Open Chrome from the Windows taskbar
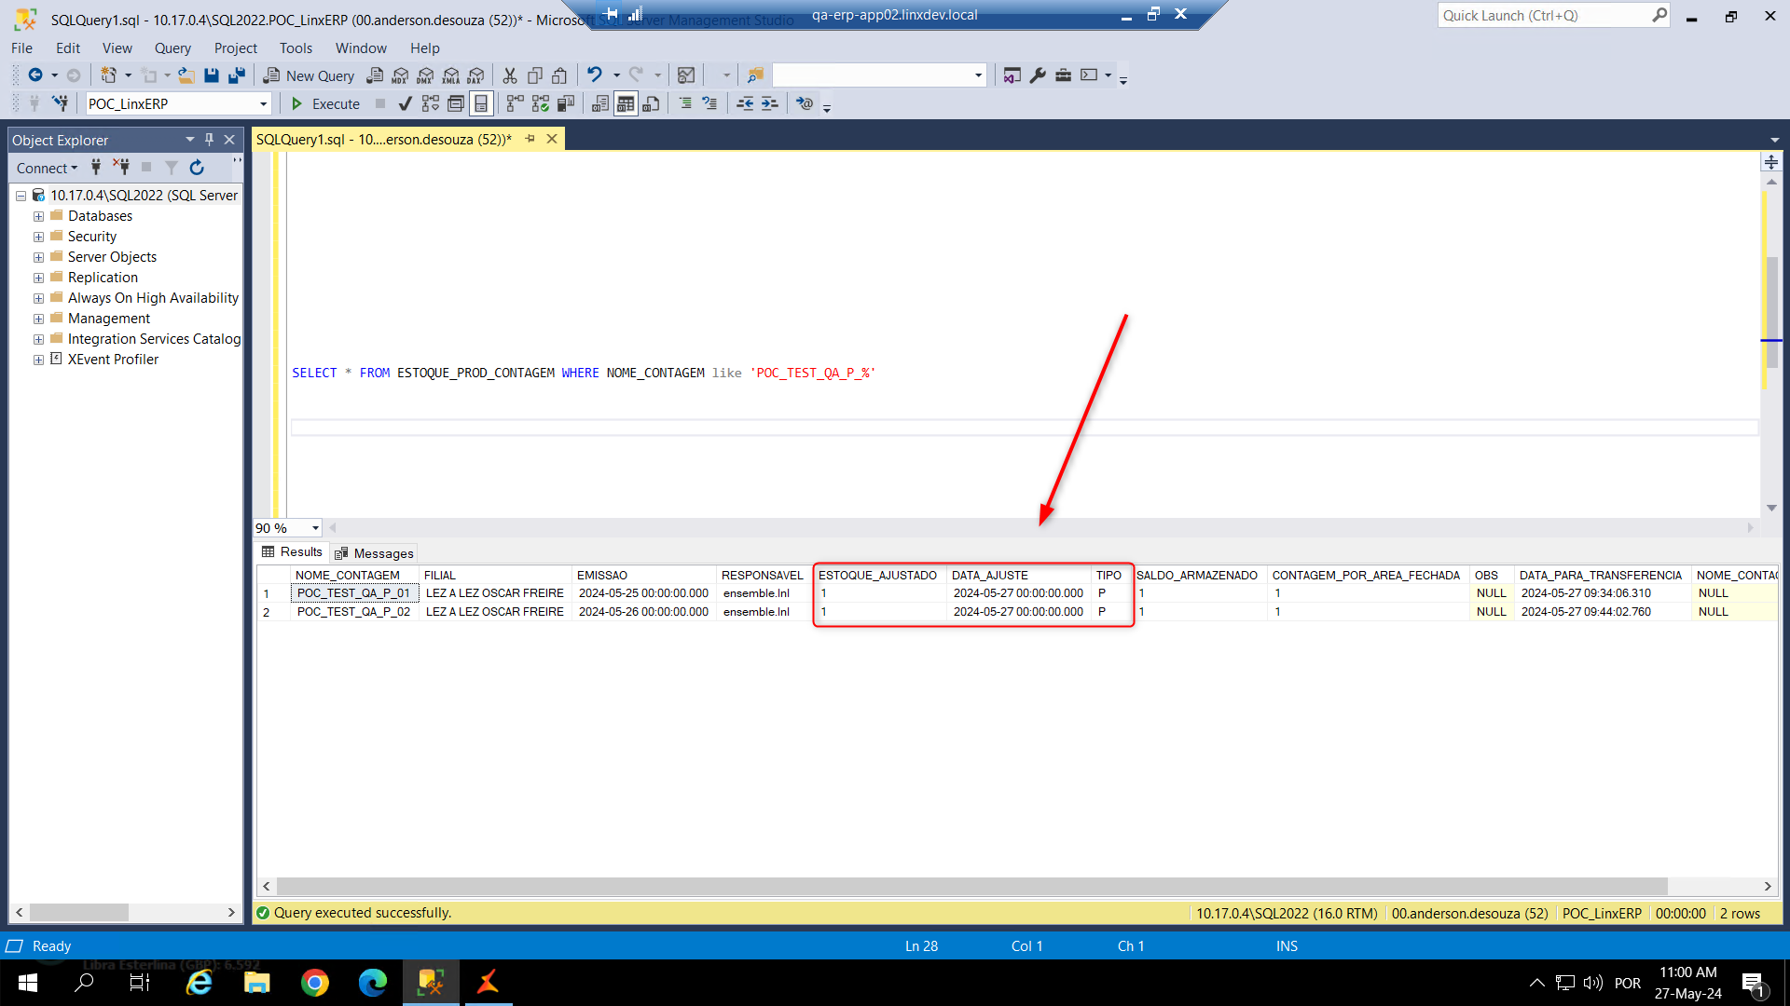Screen dimensions: 1790x1006 [315, 983]
